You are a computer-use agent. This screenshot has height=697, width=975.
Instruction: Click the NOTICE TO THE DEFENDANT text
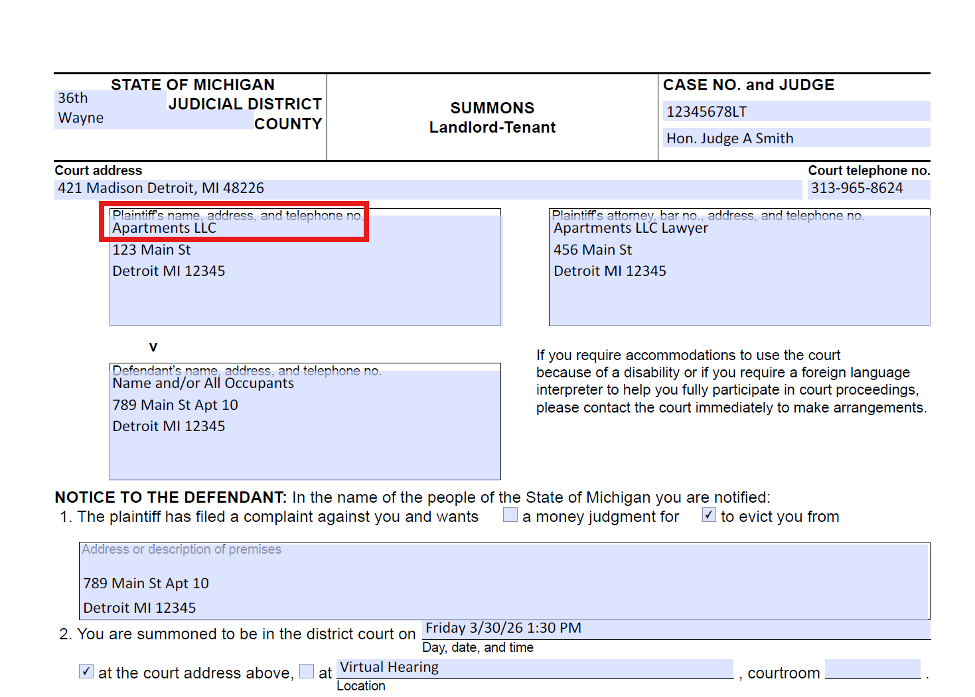point(171,497)
